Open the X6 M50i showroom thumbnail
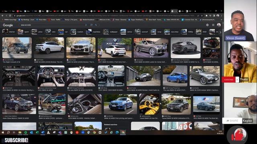Screen dimensions: 257x144 pos(114,48)
